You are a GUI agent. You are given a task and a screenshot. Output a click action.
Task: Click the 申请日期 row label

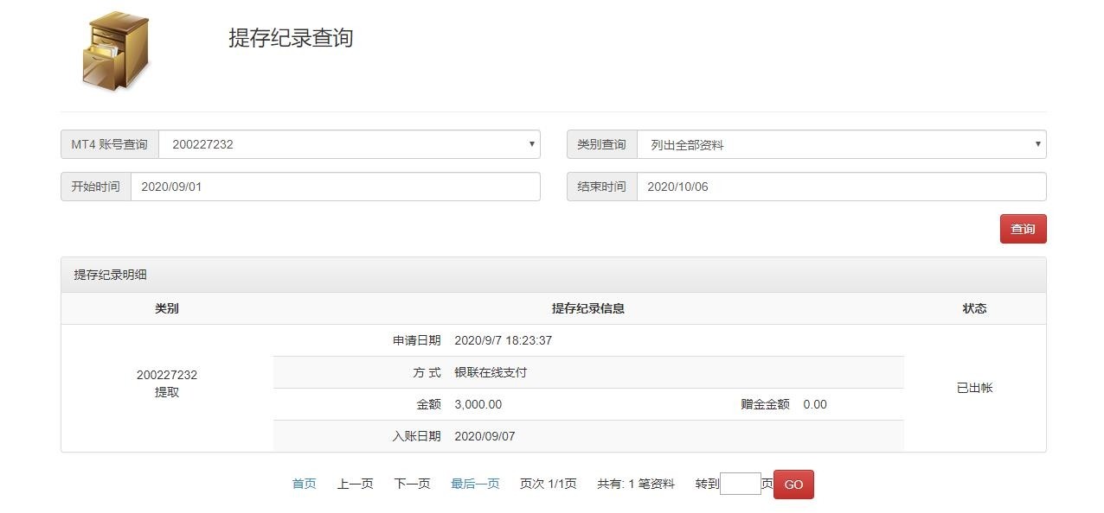coord(417,340)
